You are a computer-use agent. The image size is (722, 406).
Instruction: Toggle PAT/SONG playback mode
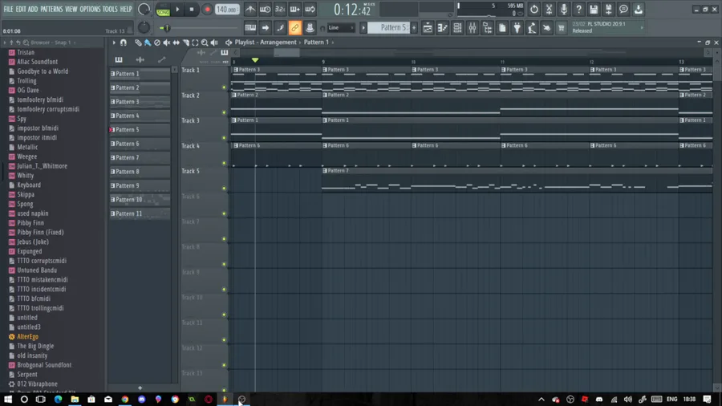coord(163,10)
